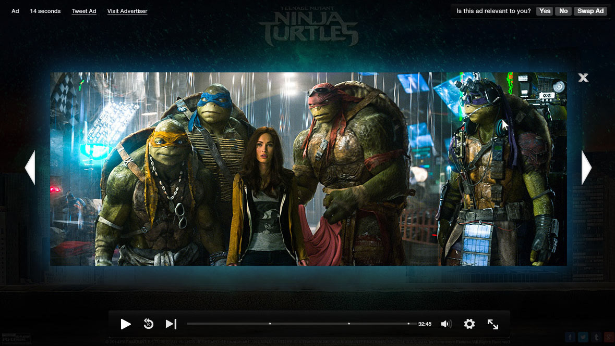The height and width of the screenshot is (346, 615).
Task: Skip to the next video
Action: (x=171, y=324)
